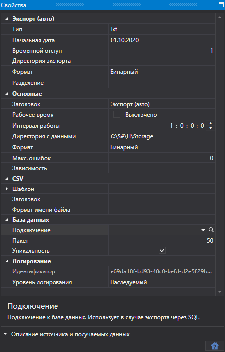The width and height of the screenshot is (225, 352).
Task: Change export Формат value Бинарный
Action: click(x=162, y=72)
